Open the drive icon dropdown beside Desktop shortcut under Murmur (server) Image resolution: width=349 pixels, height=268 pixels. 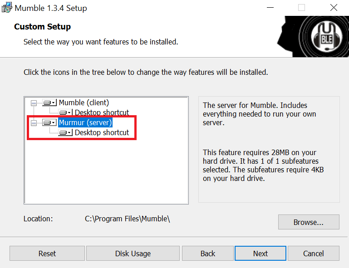65,132
